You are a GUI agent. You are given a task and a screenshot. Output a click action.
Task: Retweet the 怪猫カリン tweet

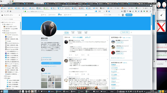click(x=76, y=74)
